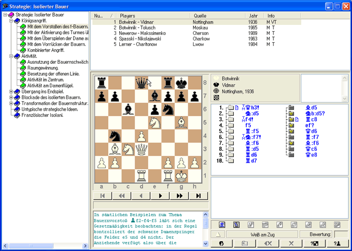Click the folder-up button in bottom row
This screenshot has width=352, height=251.
(x=244, y=243)
